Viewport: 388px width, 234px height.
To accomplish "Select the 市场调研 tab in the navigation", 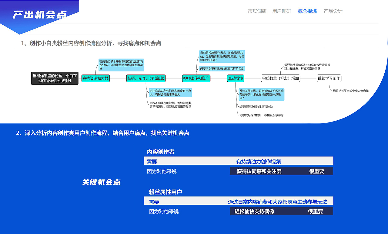I will click(x=257, y=11).
